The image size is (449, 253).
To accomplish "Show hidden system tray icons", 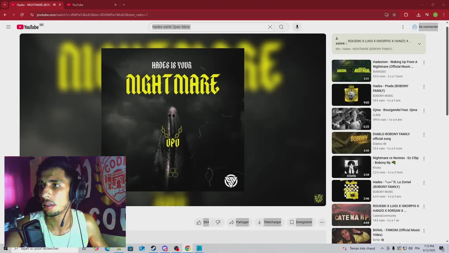I will tap(382, 248).
